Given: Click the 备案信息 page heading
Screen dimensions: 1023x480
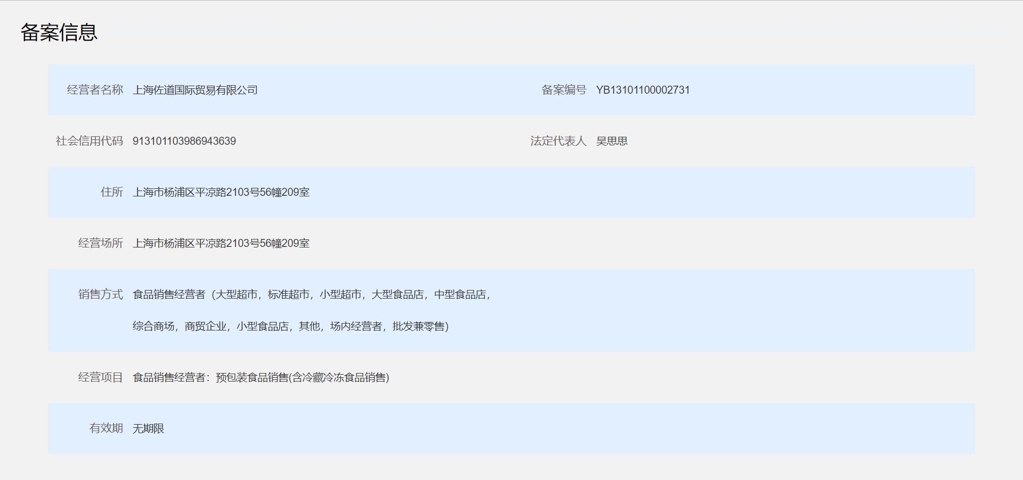Looking at the screenshot, I should click(59, 32).
